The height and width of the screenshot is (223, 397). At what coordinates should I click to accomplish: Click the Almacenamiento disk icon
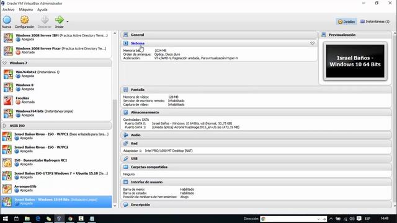tap(125, 112)
